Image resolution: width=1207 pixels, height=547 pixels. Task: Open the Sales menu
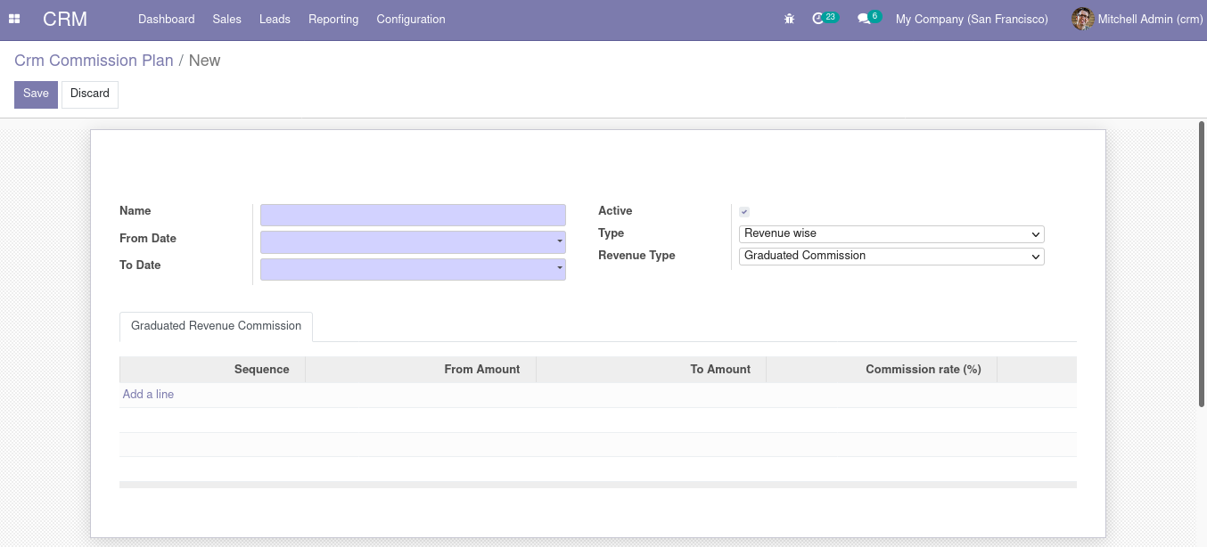[x=226, y=19]
